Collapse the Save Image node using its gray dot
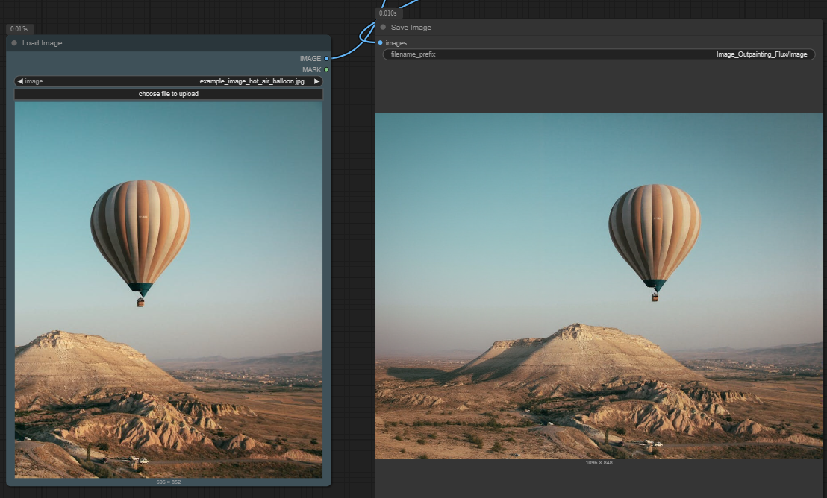Screen dimensions: 827x498 383,28
